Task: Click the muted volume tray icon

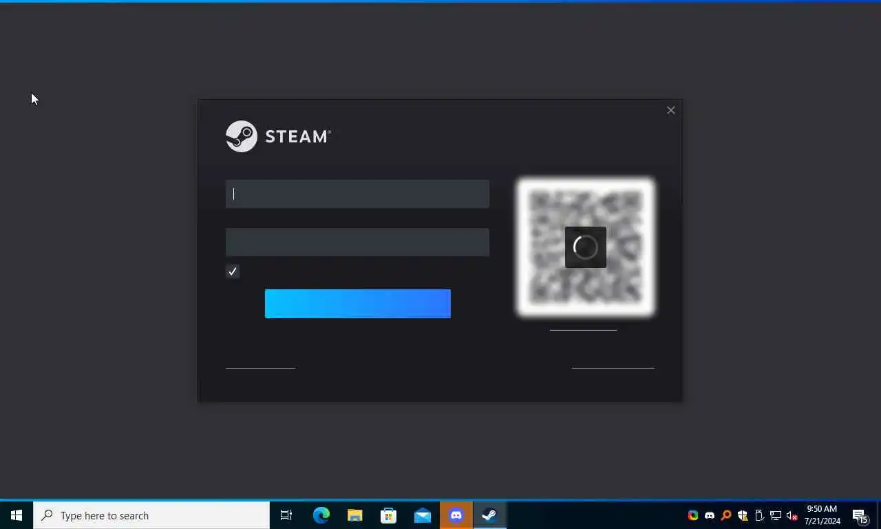Action: coord(792,515)
